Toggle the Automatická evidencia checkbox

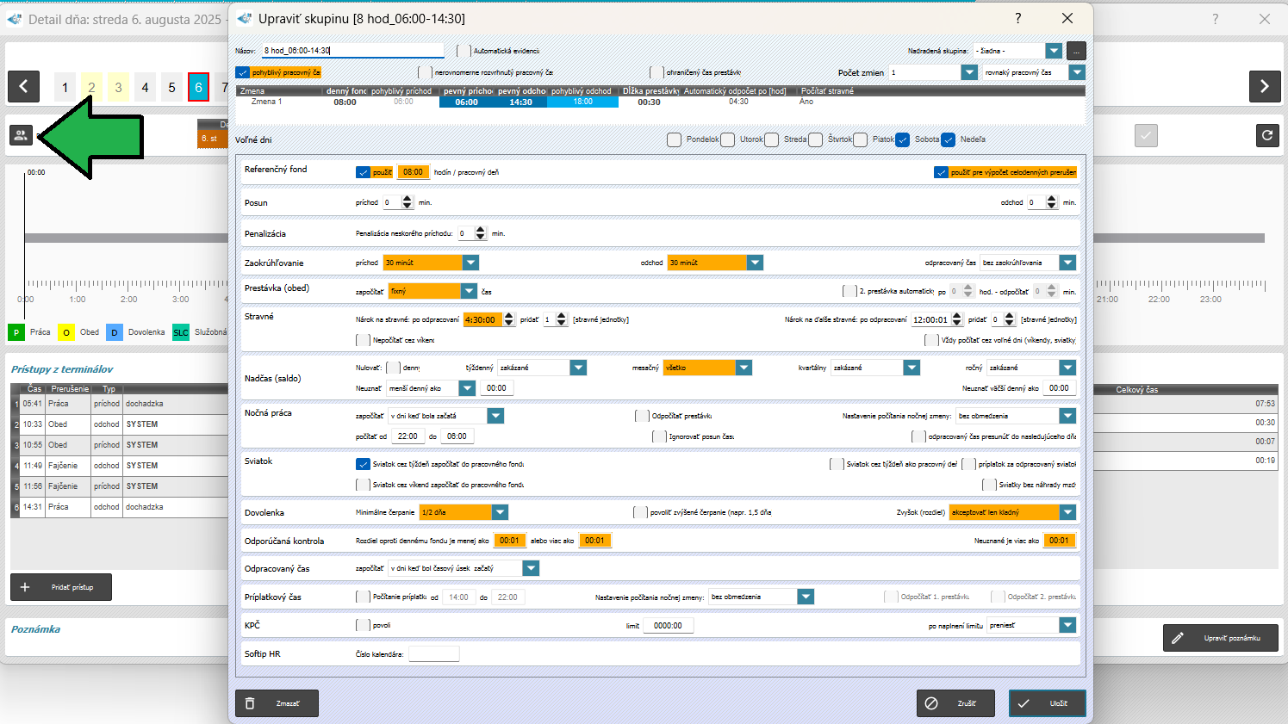[x=464, y=51]
